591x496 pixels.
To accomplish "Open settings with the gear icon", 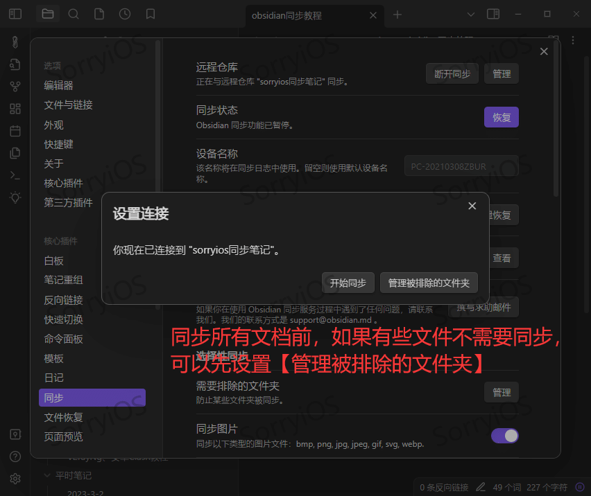I will tap(15, 478).
